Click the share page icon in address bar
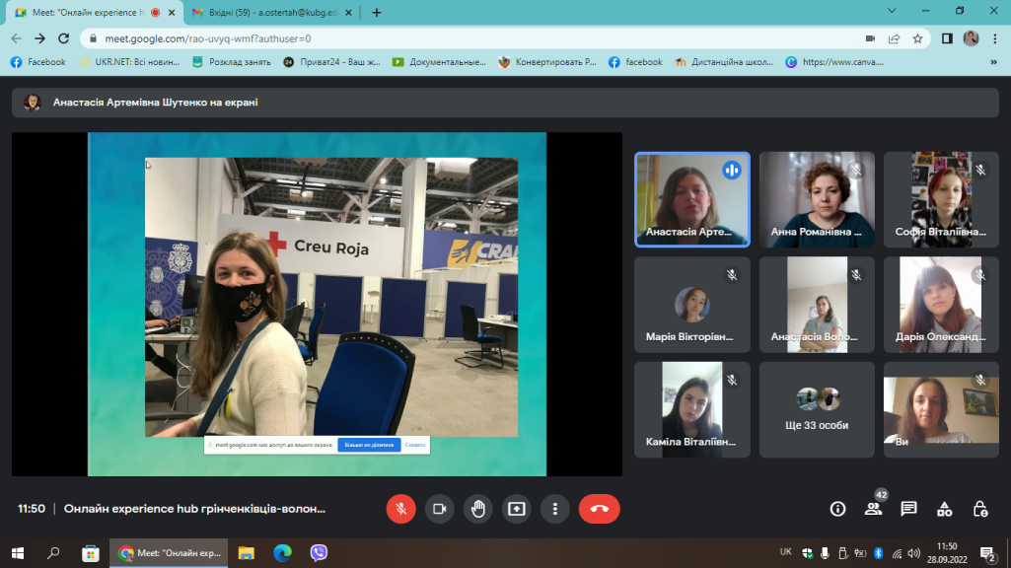Screen dimensions: 1011x568 [x=894, y=38]
